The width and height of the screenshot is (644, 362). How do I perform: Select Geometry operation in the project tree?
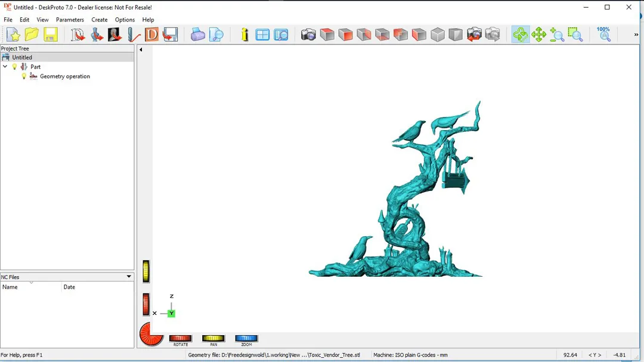(x=65, y=76)
